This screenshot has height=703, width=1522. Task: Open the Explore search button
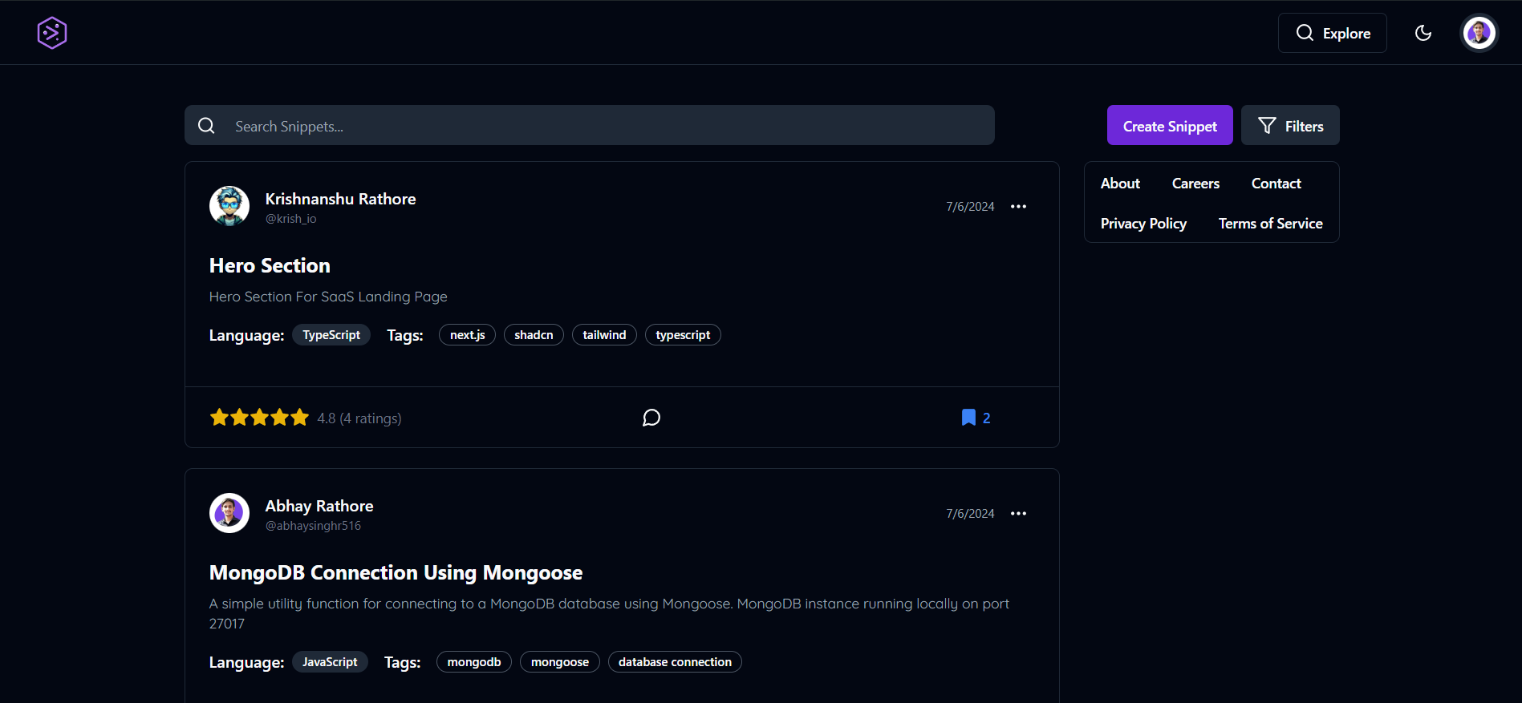point(1332,33)
